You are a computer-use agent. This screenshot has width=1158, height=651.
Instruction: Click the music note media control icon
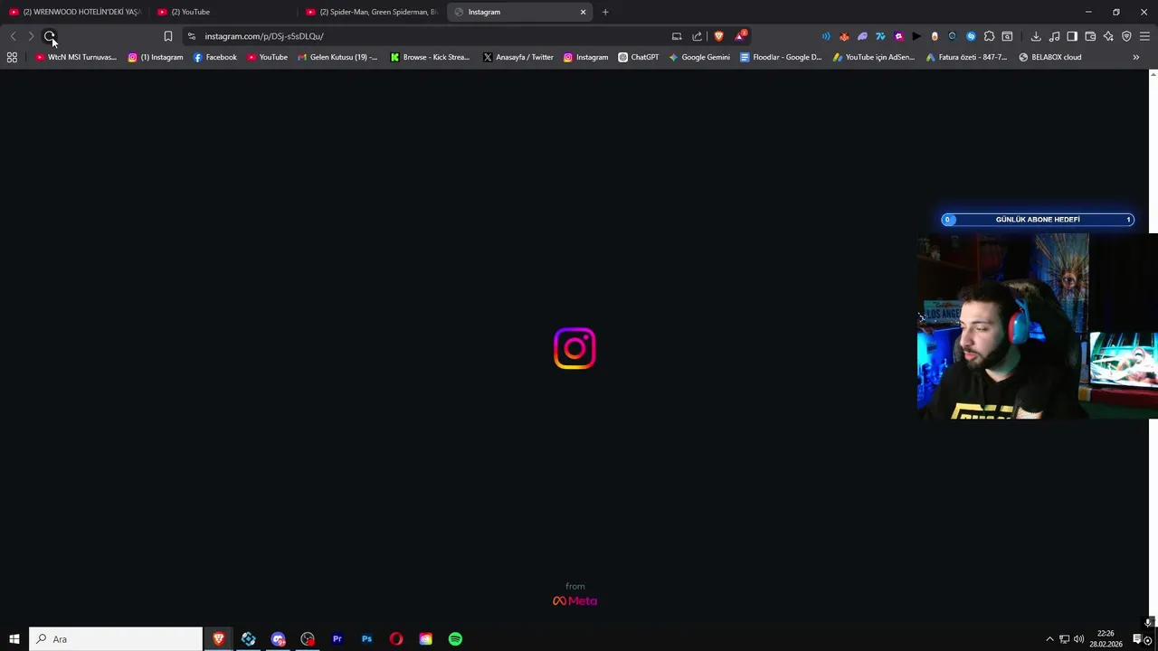coord(1054,36)
